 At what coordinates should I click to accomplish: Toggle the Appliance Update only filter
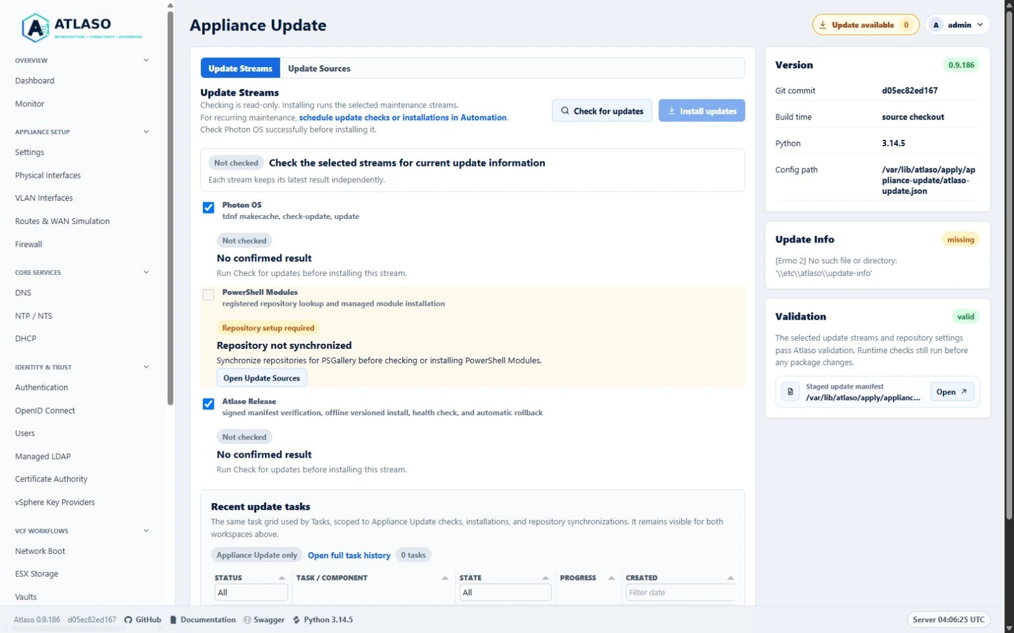coord(257,555)
